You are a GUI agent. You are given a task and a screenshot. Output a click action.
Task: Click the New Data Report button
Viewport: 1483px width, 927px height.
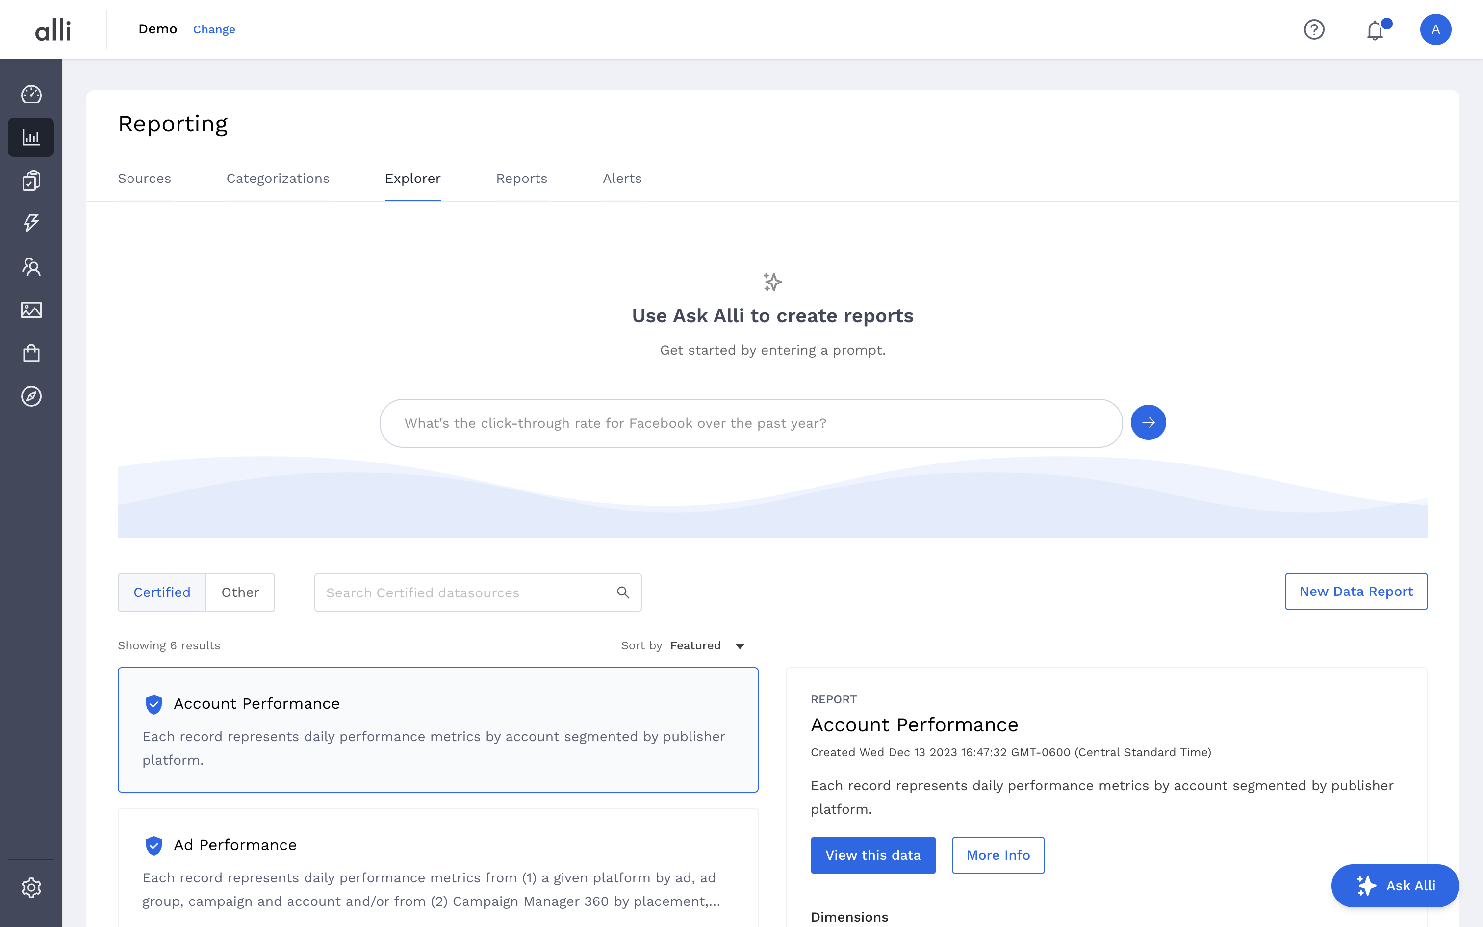1355,592
